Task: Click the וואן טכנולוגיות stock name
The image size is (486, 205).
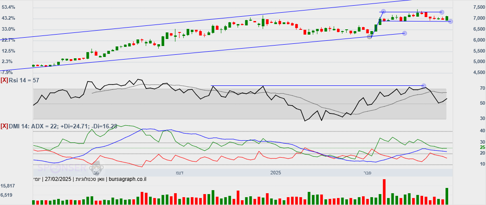Action: [90, 179]
